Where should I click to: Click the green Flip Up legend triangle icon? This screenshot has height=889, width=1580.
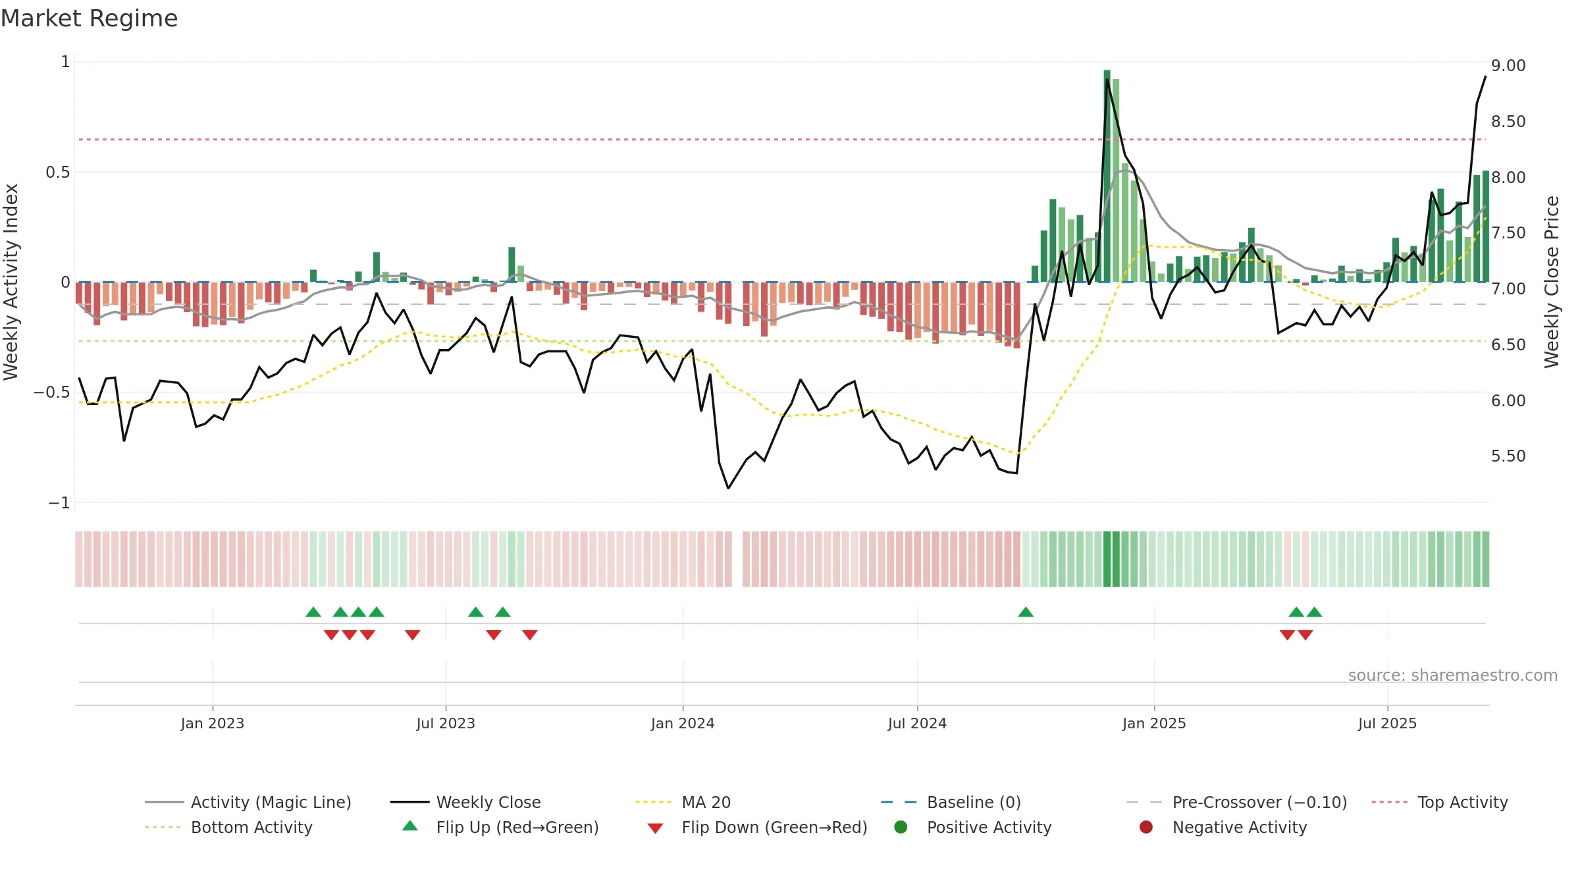coord(410,826)
